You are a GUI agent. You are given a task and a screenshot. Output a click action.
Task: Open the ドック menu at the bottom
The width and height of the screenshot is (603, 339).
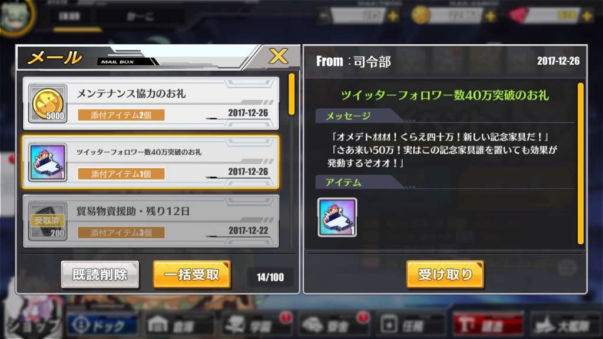[x=102, y=325]
